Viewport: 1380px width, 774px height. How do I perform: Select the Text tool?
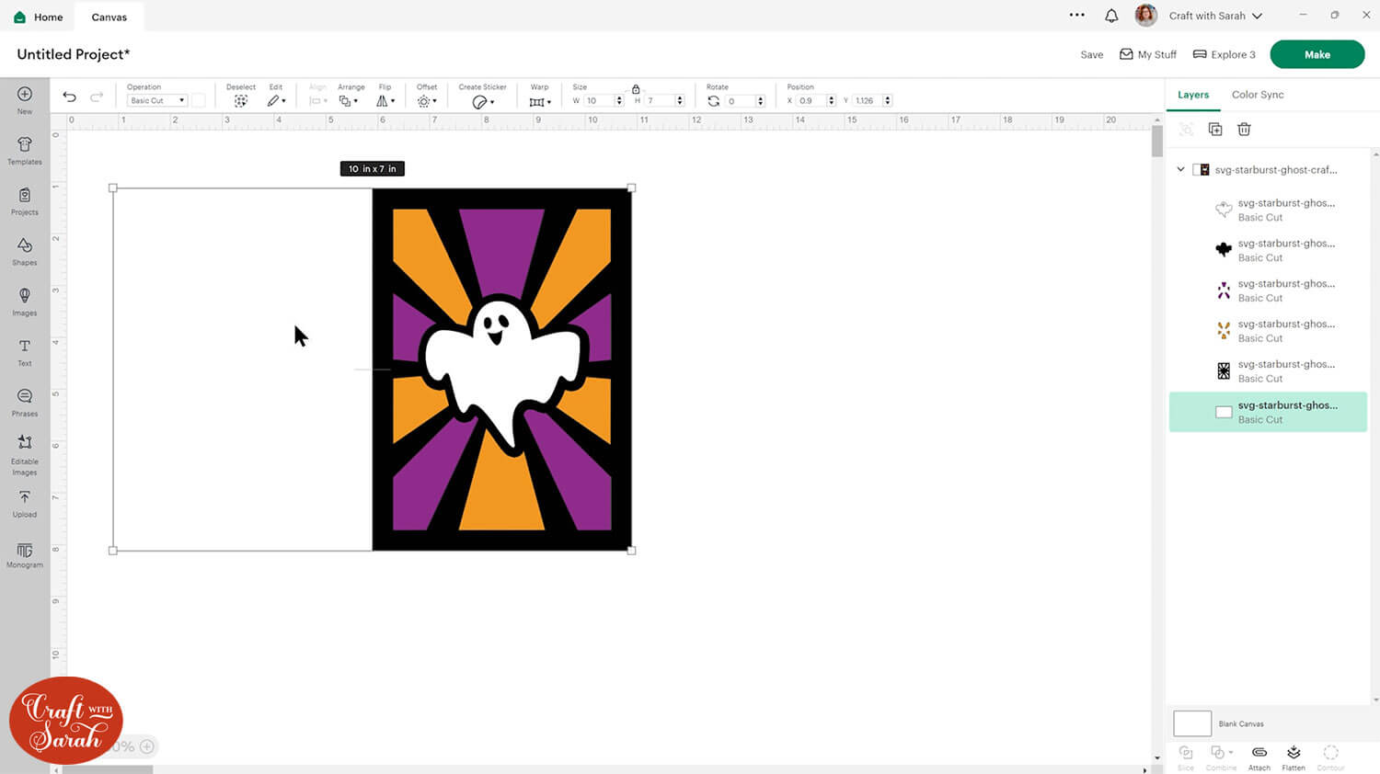pos(25,351)
